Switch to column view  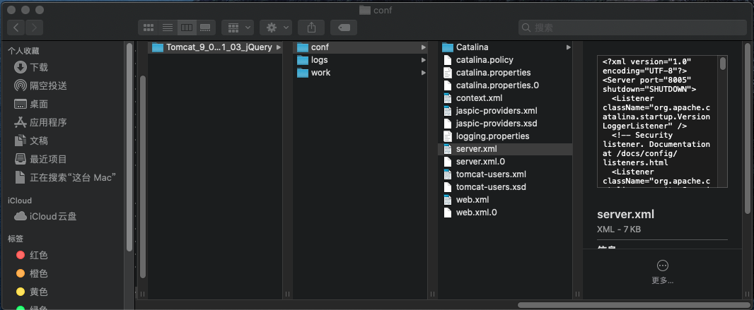[187, 28]
